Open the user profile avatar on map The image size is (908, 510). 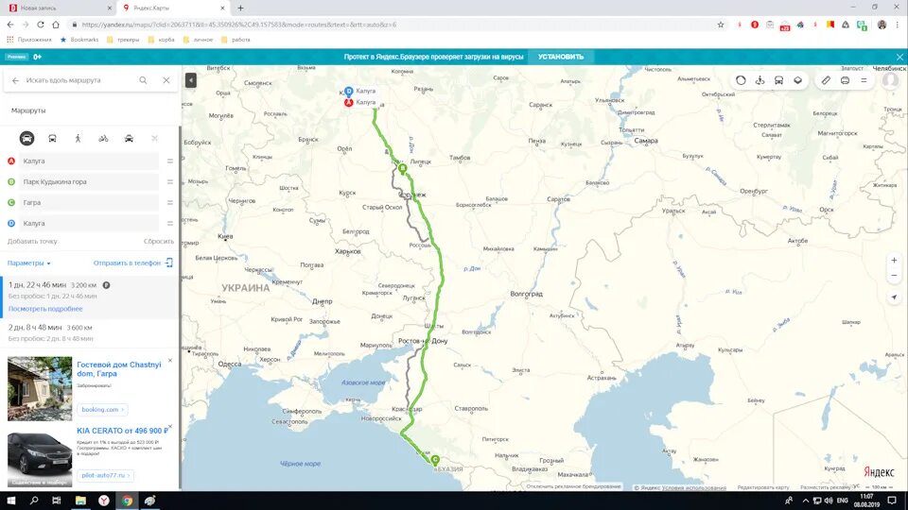pyautogui.click(x=890, y=80)
